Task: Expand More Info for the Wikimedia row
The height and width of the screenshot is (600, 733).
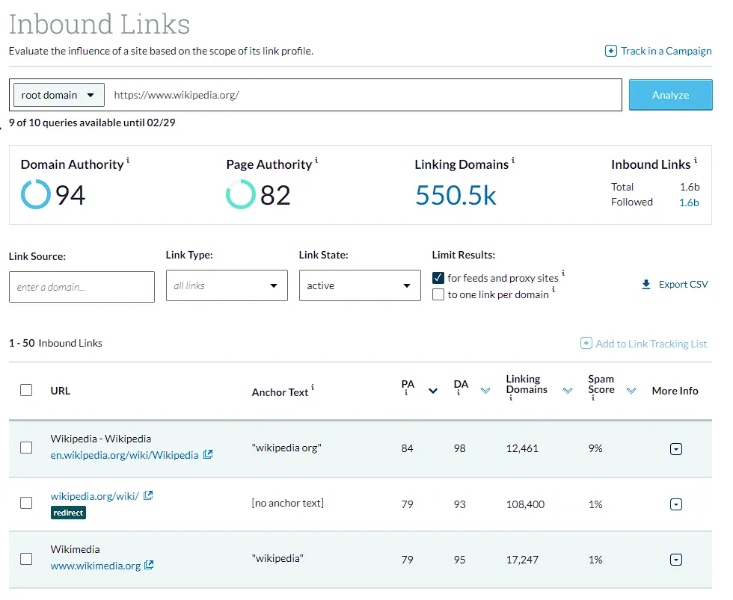Action: point(676,560)
